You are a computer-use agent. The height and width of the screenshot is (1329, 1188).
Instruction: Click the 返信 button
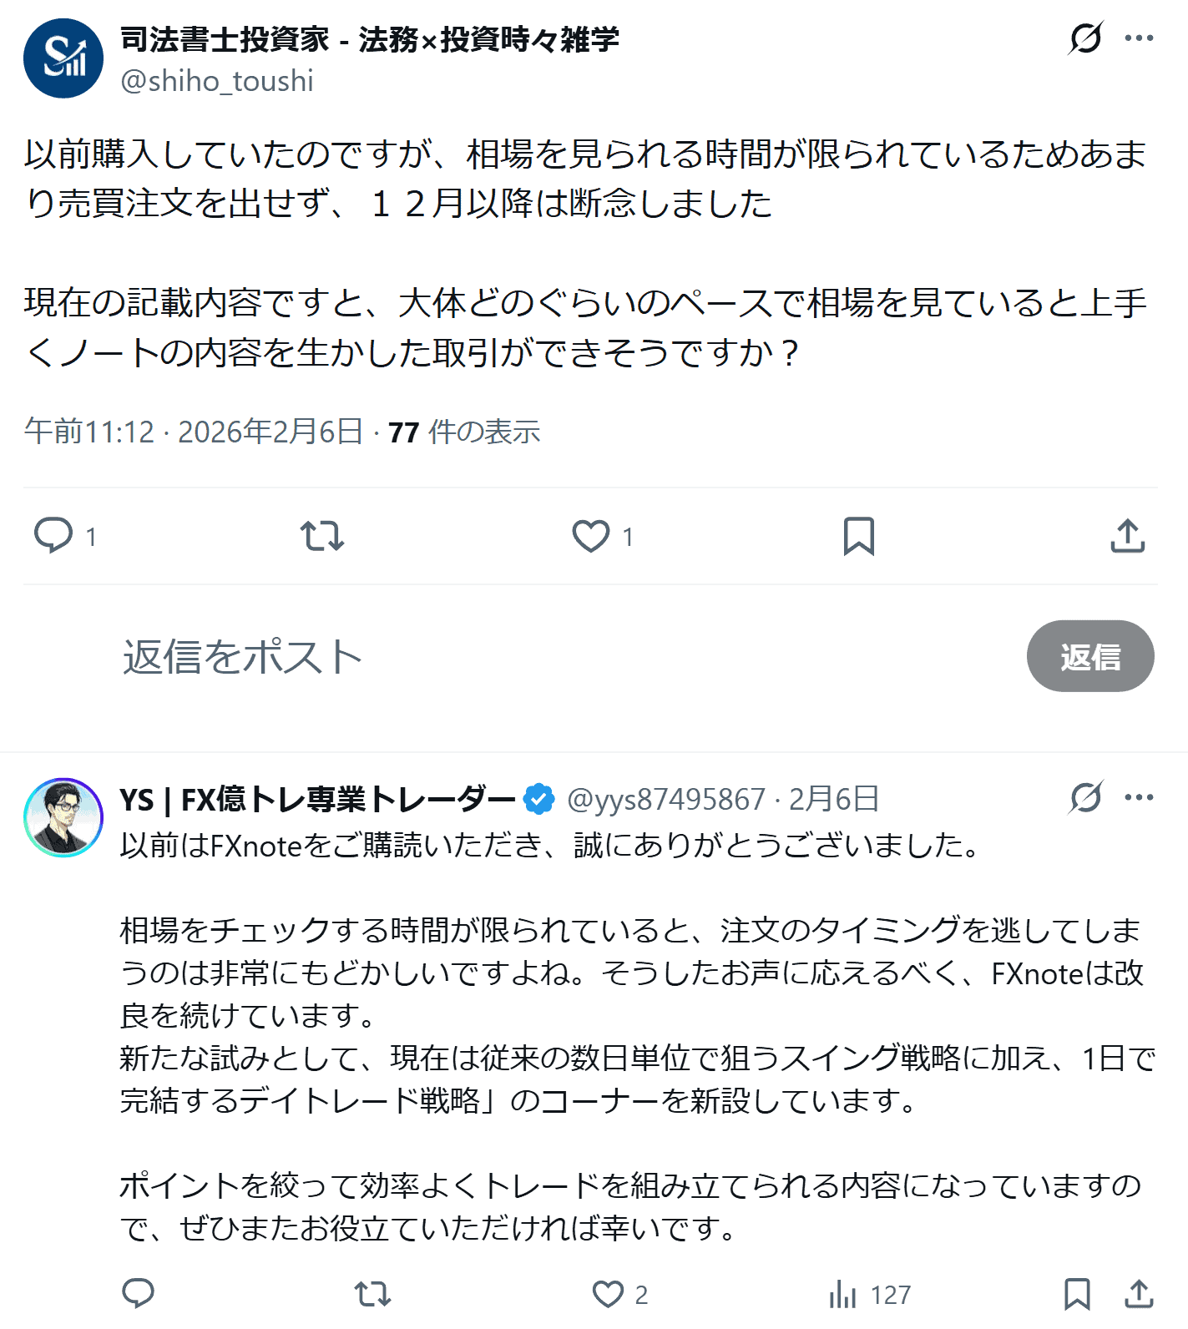pyautogui.click(x=1090, y=656)
